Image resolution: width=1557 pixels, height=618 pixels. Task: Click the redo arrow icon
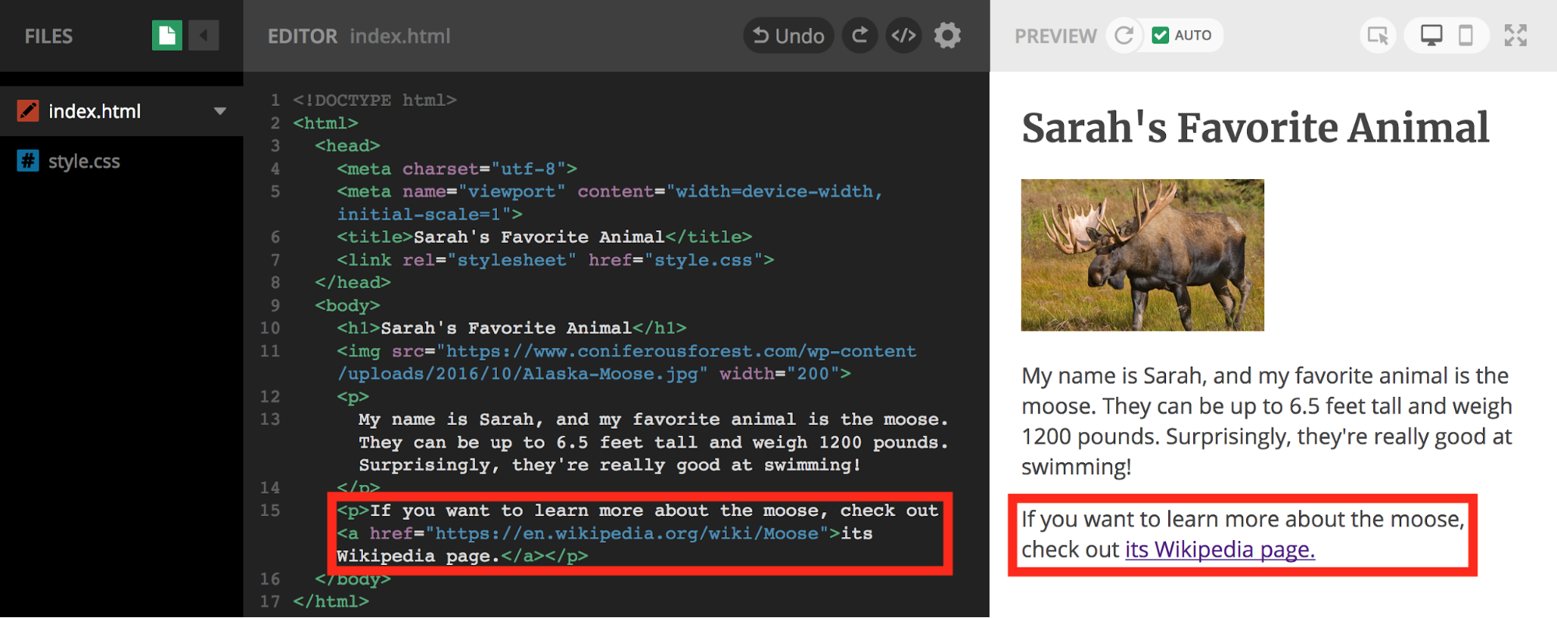[860, 36]
